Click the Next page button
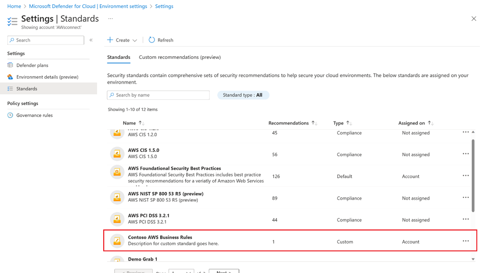The image size is (482, 273). [224, 271]
